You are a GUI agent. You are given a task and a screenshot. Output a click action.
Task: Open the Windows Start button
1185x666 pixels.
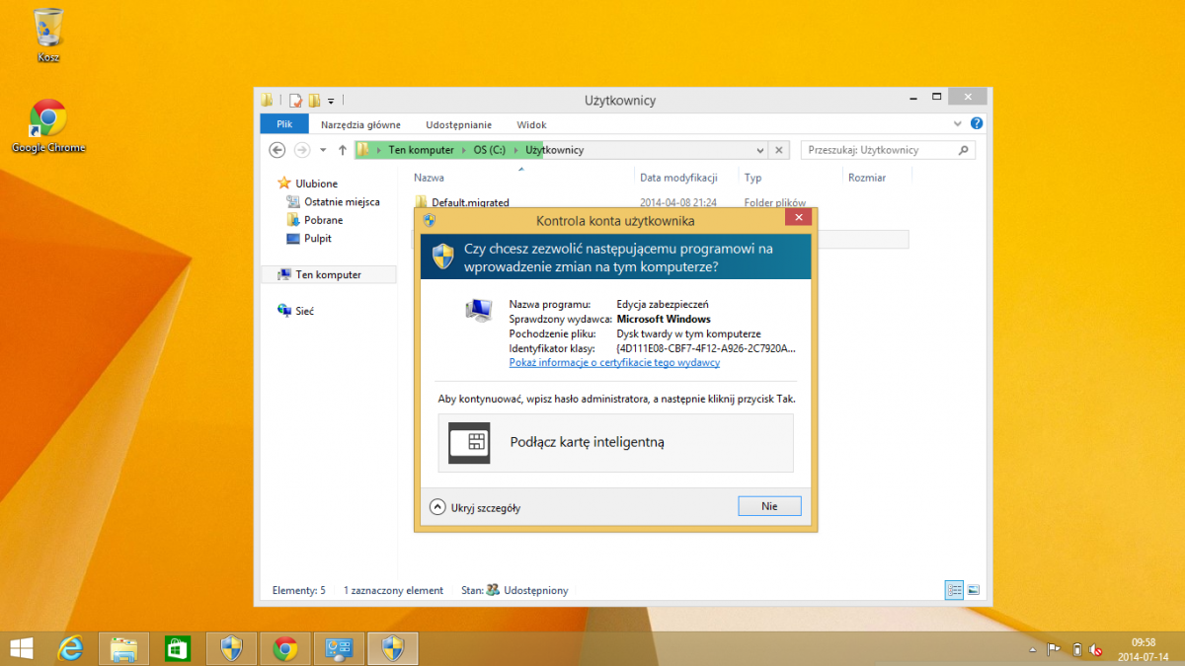tap(21, 647)
